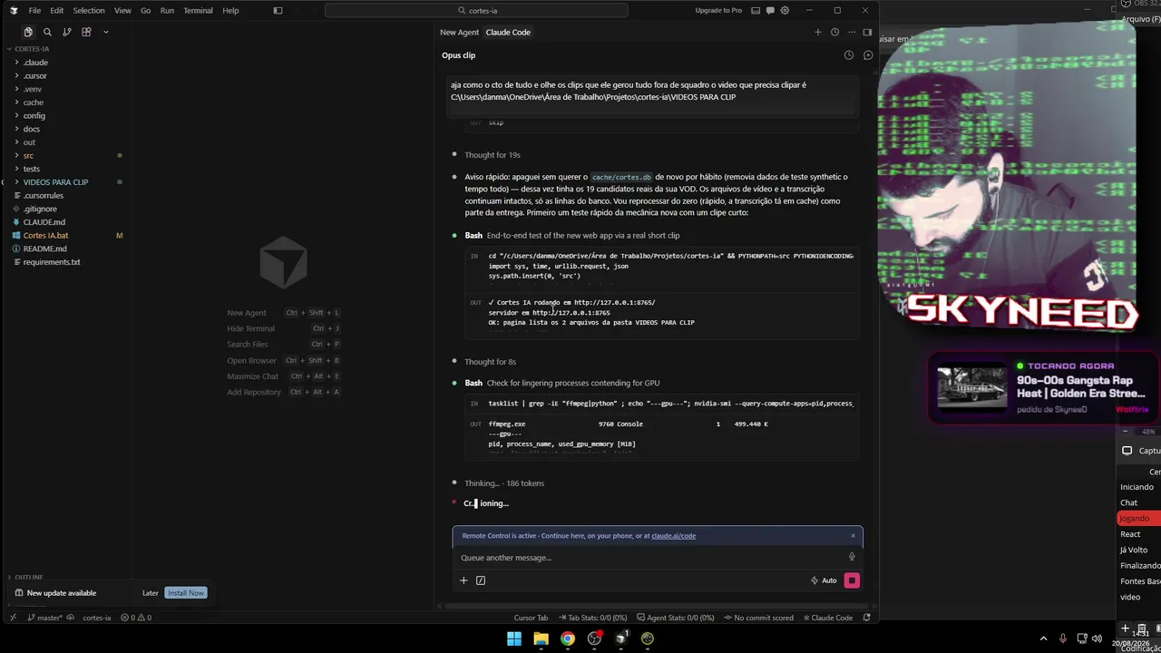Expand the additional sidebar views chevron
The image size is (1161, 653).
tap(105, 32)
